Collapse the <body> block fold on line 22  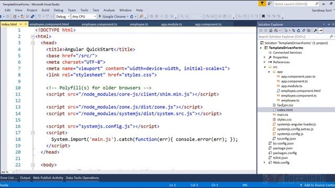(32, 165)
